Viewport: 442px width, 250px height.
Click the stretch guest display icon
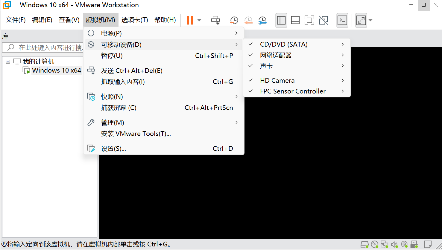click(x=361, y=20)
